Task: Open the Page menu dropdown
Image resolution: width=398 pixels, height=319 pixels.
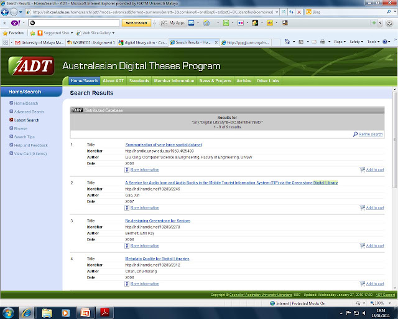Action: (x=340, y=42)
